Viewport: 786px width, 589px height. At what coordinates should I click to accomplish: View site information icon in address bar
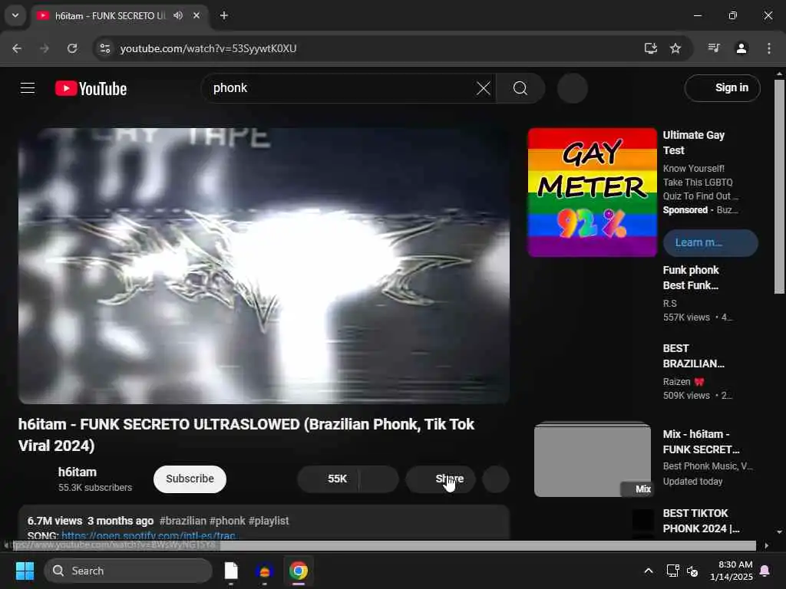tap(104, 48)
